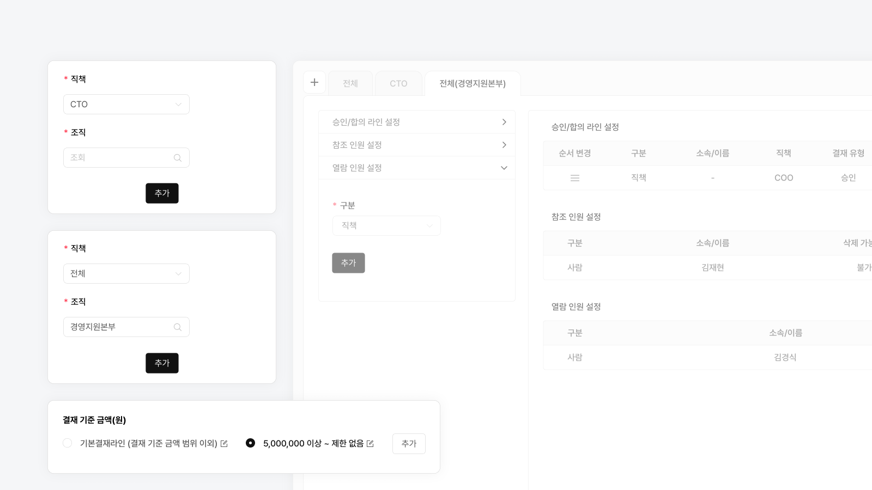Click edit icon next to 기본결재라인

pyautogui.click(x=224, y=444)
